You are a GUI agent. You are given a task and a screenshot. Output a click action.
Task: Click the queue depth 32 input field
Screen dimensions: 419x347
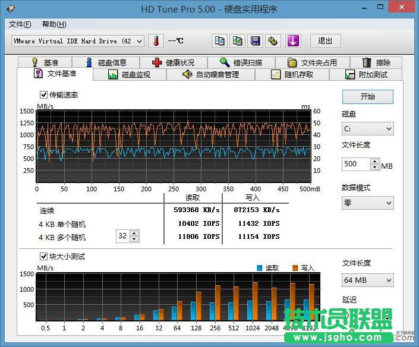[123, 236]
